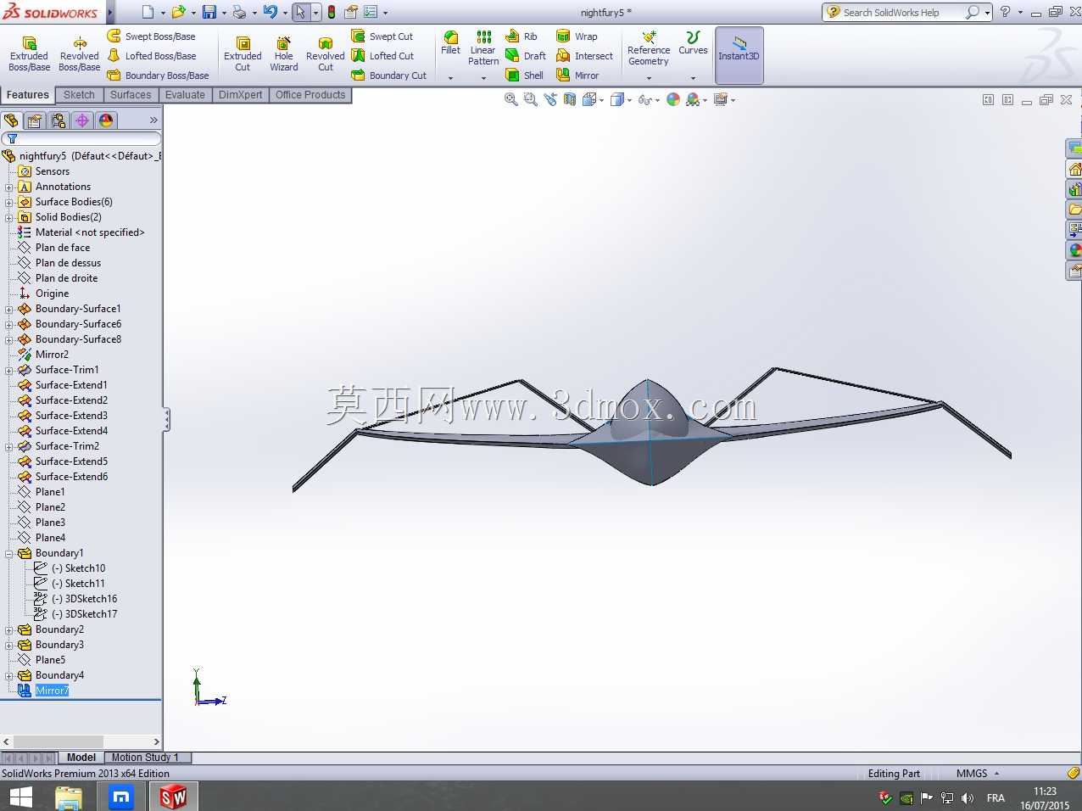This screenshot has height=811, width=1082.
Task: Open the units MMGS dropdown
Action: click(x=978, y=774)
